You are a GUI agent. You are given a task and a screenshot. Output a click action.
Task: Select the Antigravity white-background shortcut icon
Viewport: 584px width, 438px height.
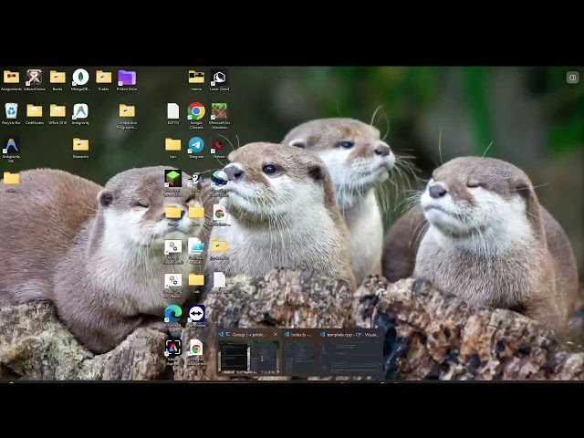(80, 111)
